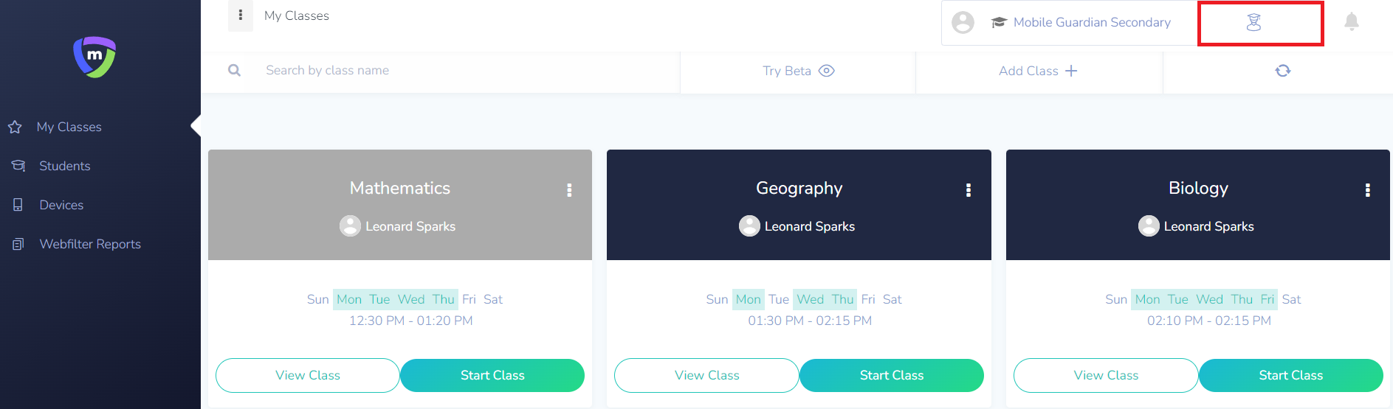View the Biology class
Image resolution: width=1393 pixels, height=409 pixels.
[x=1106, y=375]
